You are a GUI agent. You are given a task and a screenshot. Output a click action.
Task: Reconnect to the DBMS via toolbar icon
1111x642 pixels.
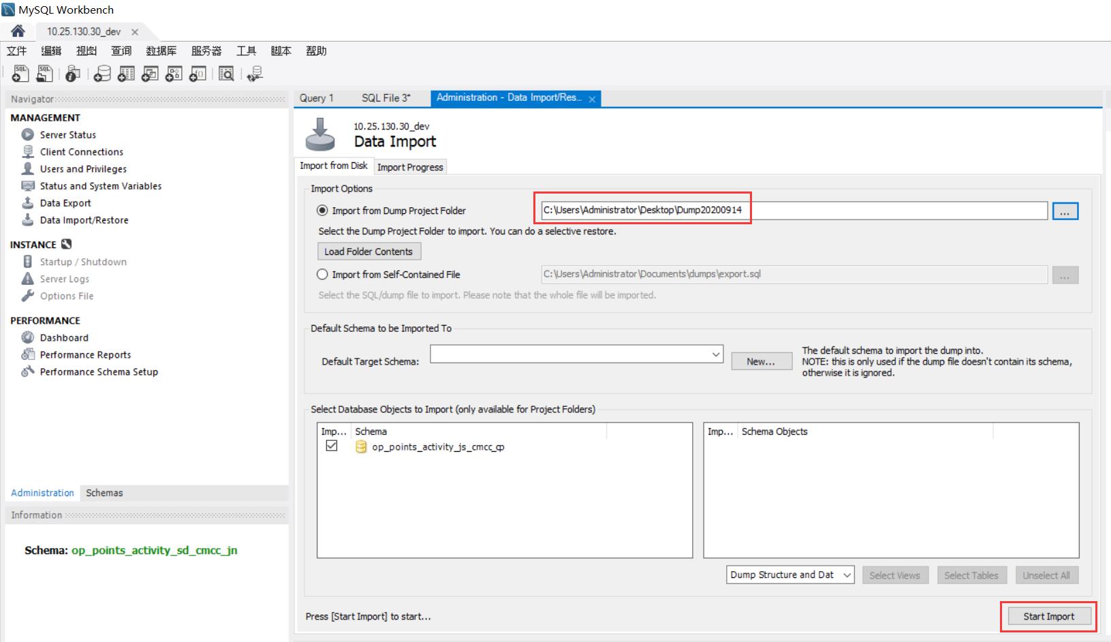[x=253, y=74]
